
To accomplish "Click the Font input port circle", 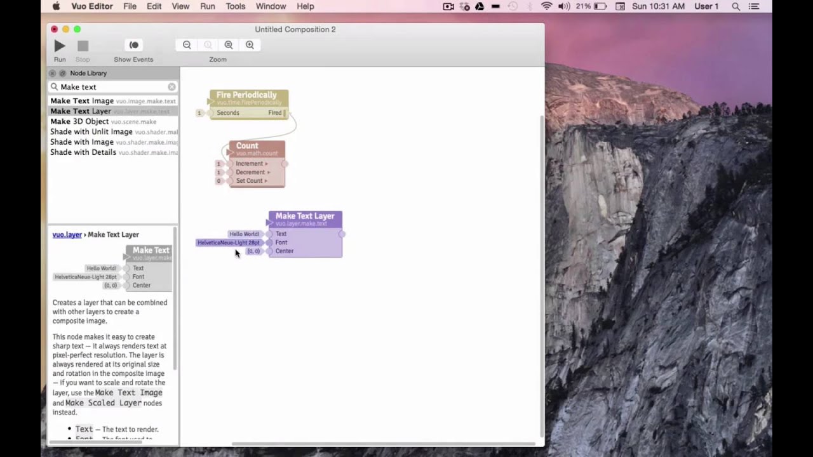I will [x=270, y=242].
